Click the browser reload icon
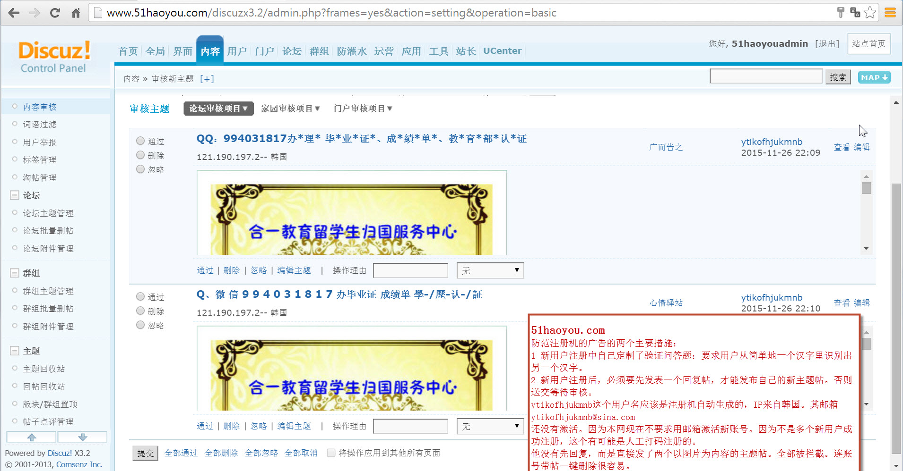Viewport: 903px width, 471px height. pyautogui.click(x=55, y=13)
